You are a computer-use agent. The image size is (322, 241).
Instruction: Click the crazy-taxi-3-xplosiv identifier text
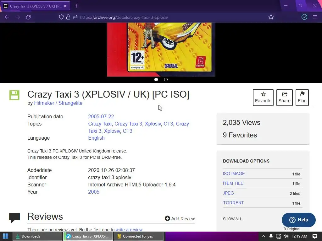point(110,178)
